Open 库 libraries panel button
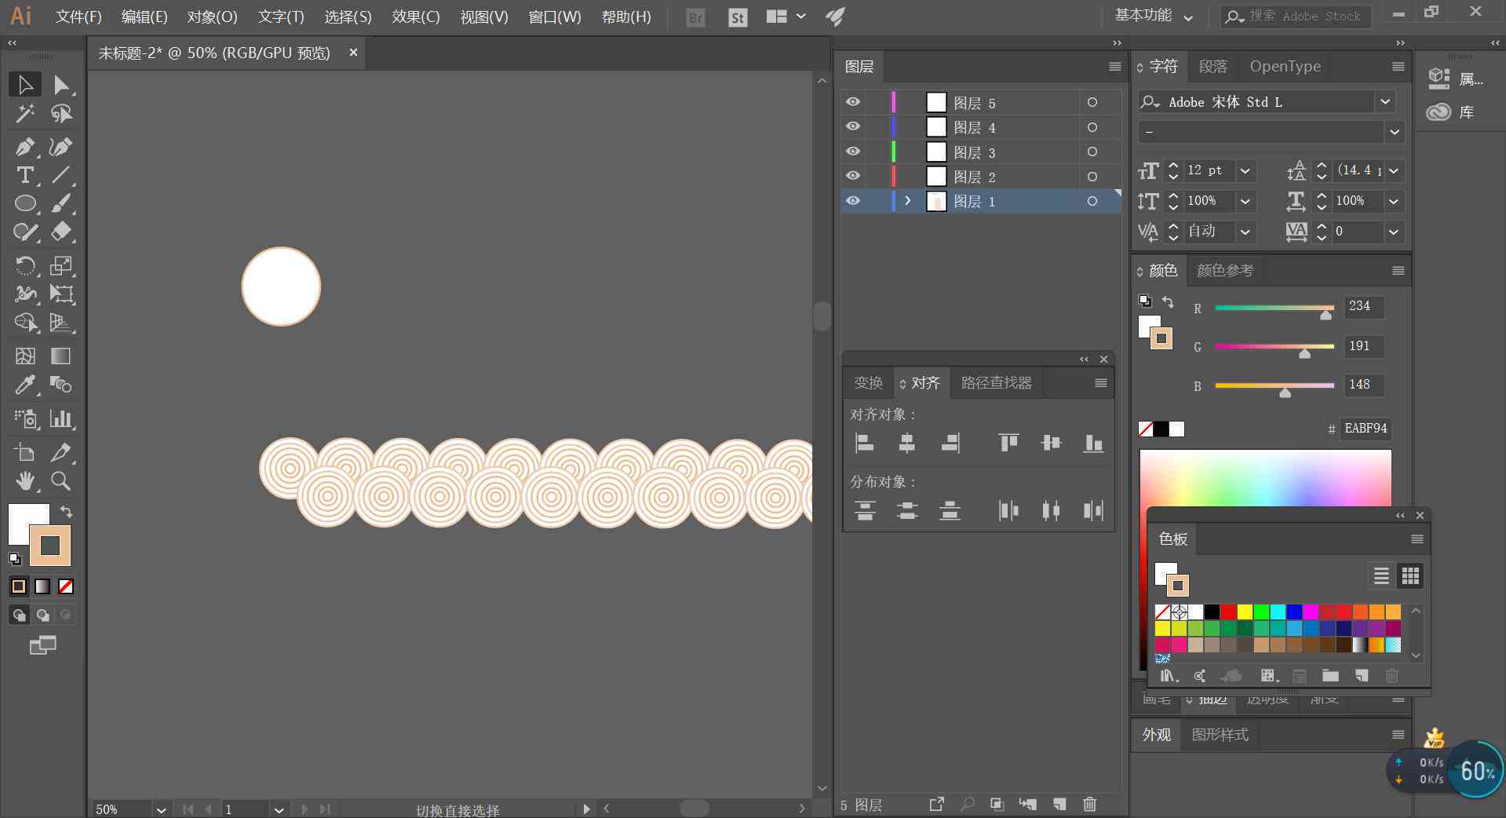This screenshot has height=818, width=1506. [x=1451, y=112]
